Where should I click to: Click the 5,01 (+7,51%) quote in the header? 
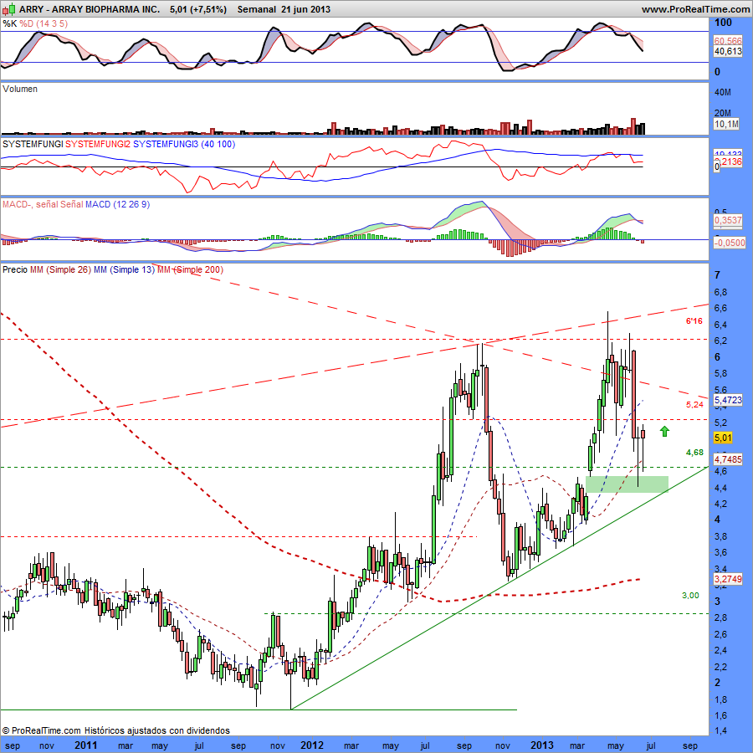pyautogui.click(x=197, y=9)
